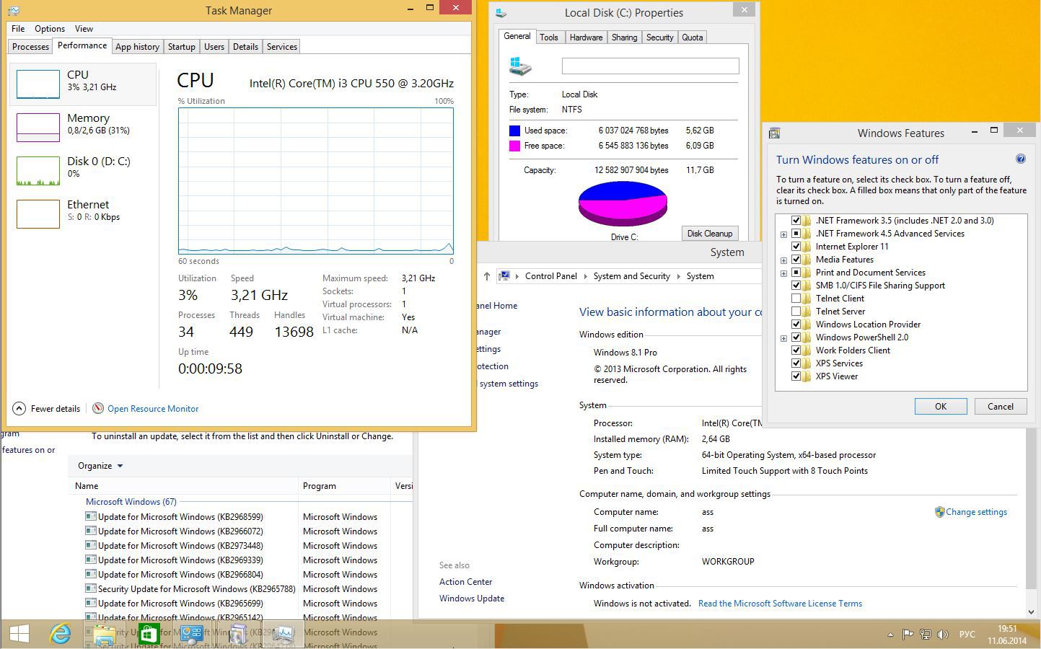Viewport: 1041px width, 649px height.
Task: Select the KB2966072 update icon
Action: [x=91, y=531]
